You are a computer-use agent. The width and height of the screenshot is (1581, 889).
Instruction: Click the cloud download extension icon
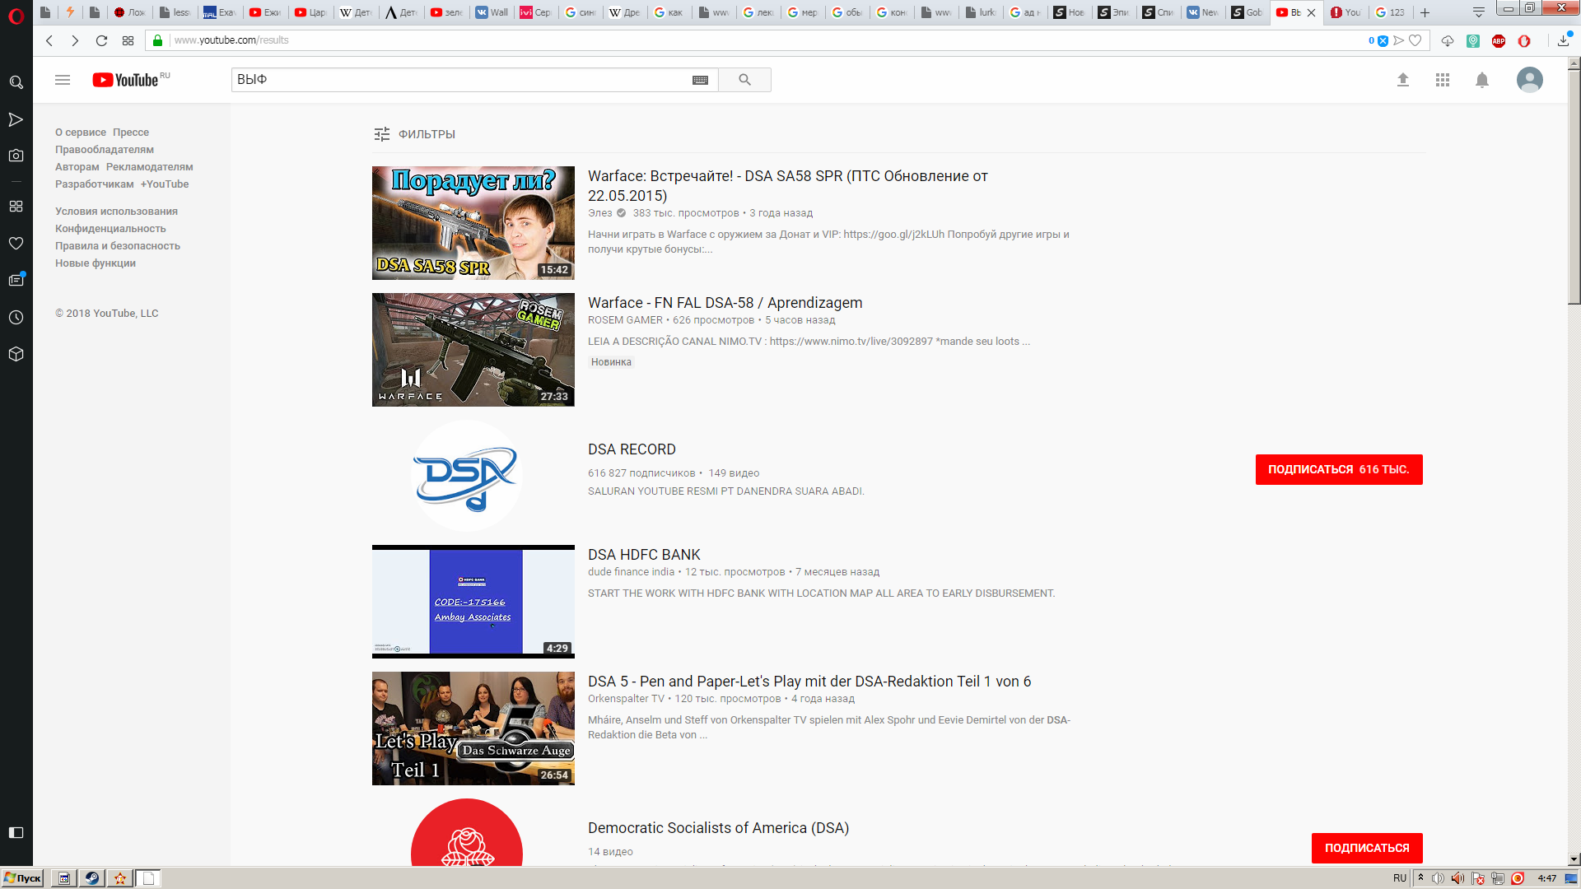(x=1448, y=40)
